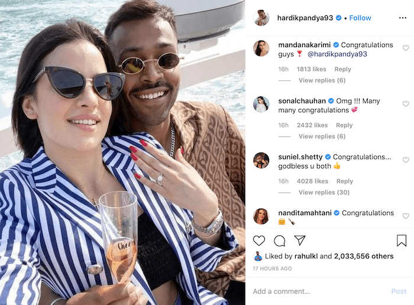The width and height of the screenshot is (414, 305).
Task: Reply to sonalchauhan's comment
Action: pos(344,125)
